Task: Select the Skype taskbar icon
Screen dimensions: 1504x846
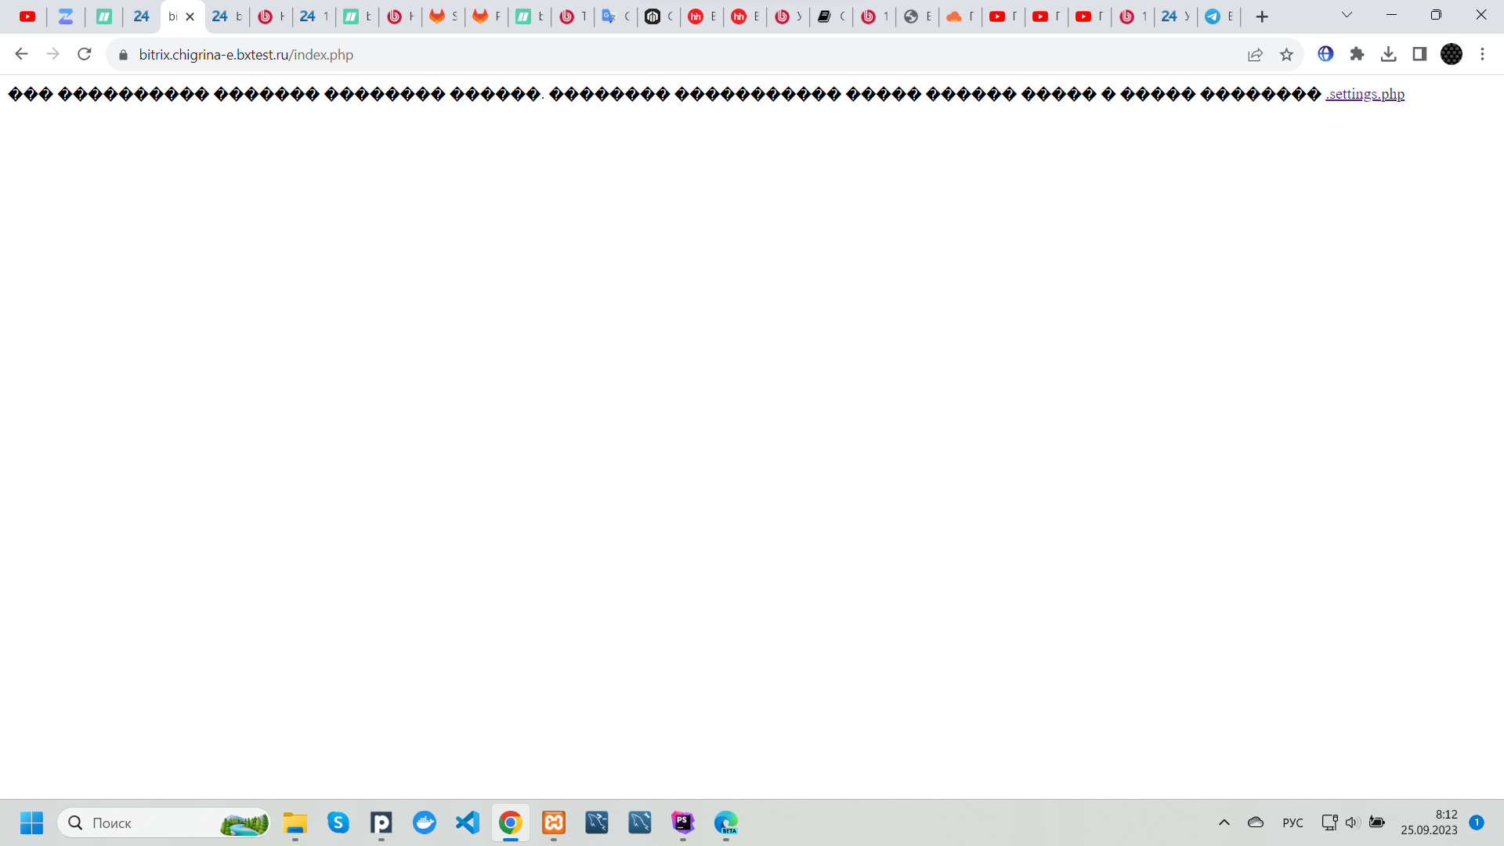Action: [x=338, y=822]
